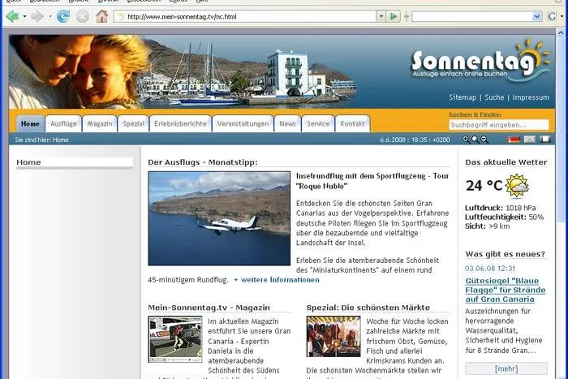Click the 'Der Ausflugs - Monatstipp:' heading
The width and height of the screenshot is (568, 379).
click(203, 162)
